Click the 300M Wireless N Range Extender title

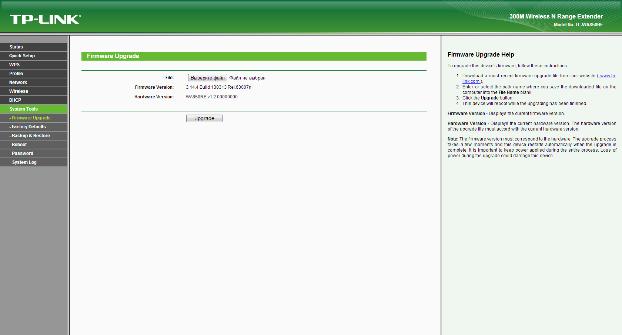[x=556, y=16]
